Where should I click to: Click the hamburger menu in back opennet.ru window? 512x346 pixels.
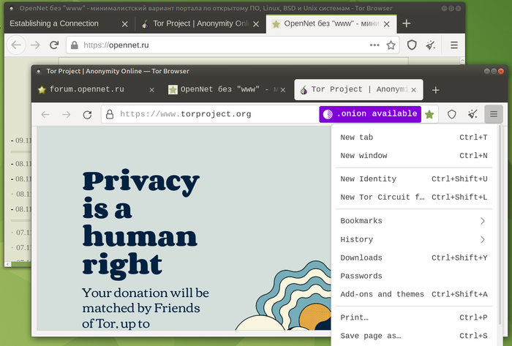click(454, 45)
